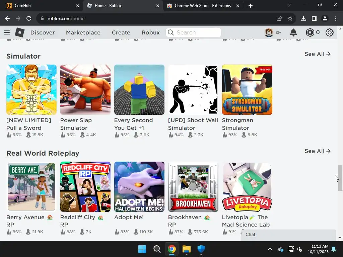Click the page vertical scrollbar thumb
The height and width of the screenshot is (257, 343).
(x=340, y=178)
